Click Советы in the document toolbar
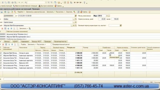160x90 pixels. tap(84, 12)
